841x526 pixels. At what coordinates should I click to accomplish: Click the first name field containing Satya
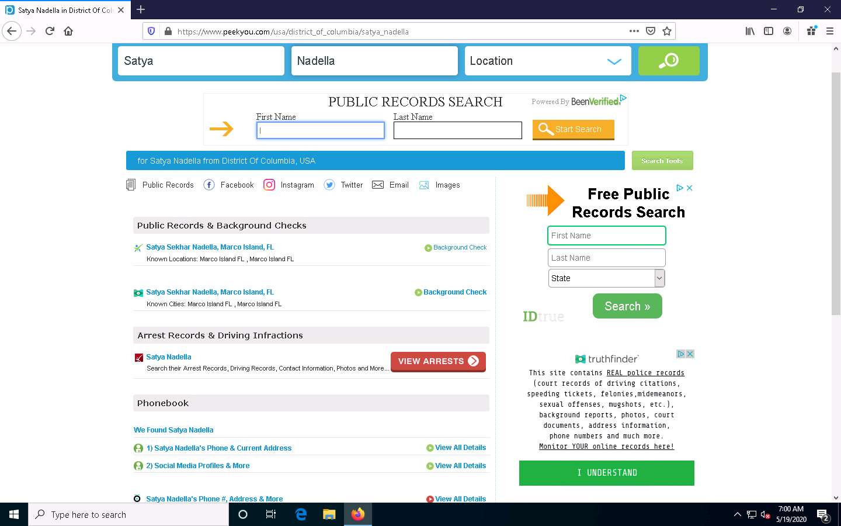[x=201, y=61]
